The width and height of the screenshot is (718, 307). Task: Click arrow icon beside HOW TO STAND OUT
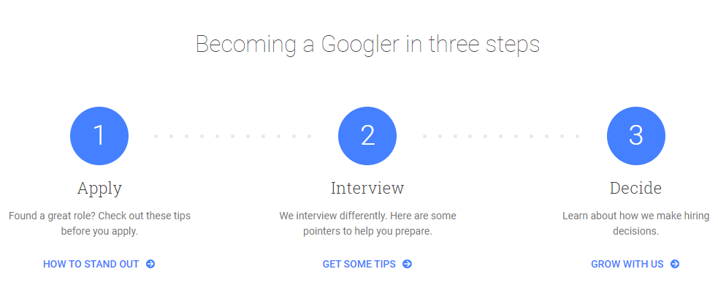point(150,264)
